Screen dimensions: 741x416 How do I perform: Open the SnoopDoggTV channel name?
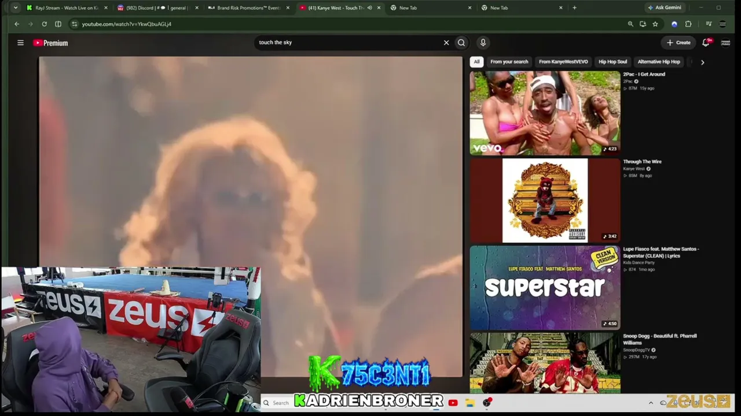coord(636,350)
